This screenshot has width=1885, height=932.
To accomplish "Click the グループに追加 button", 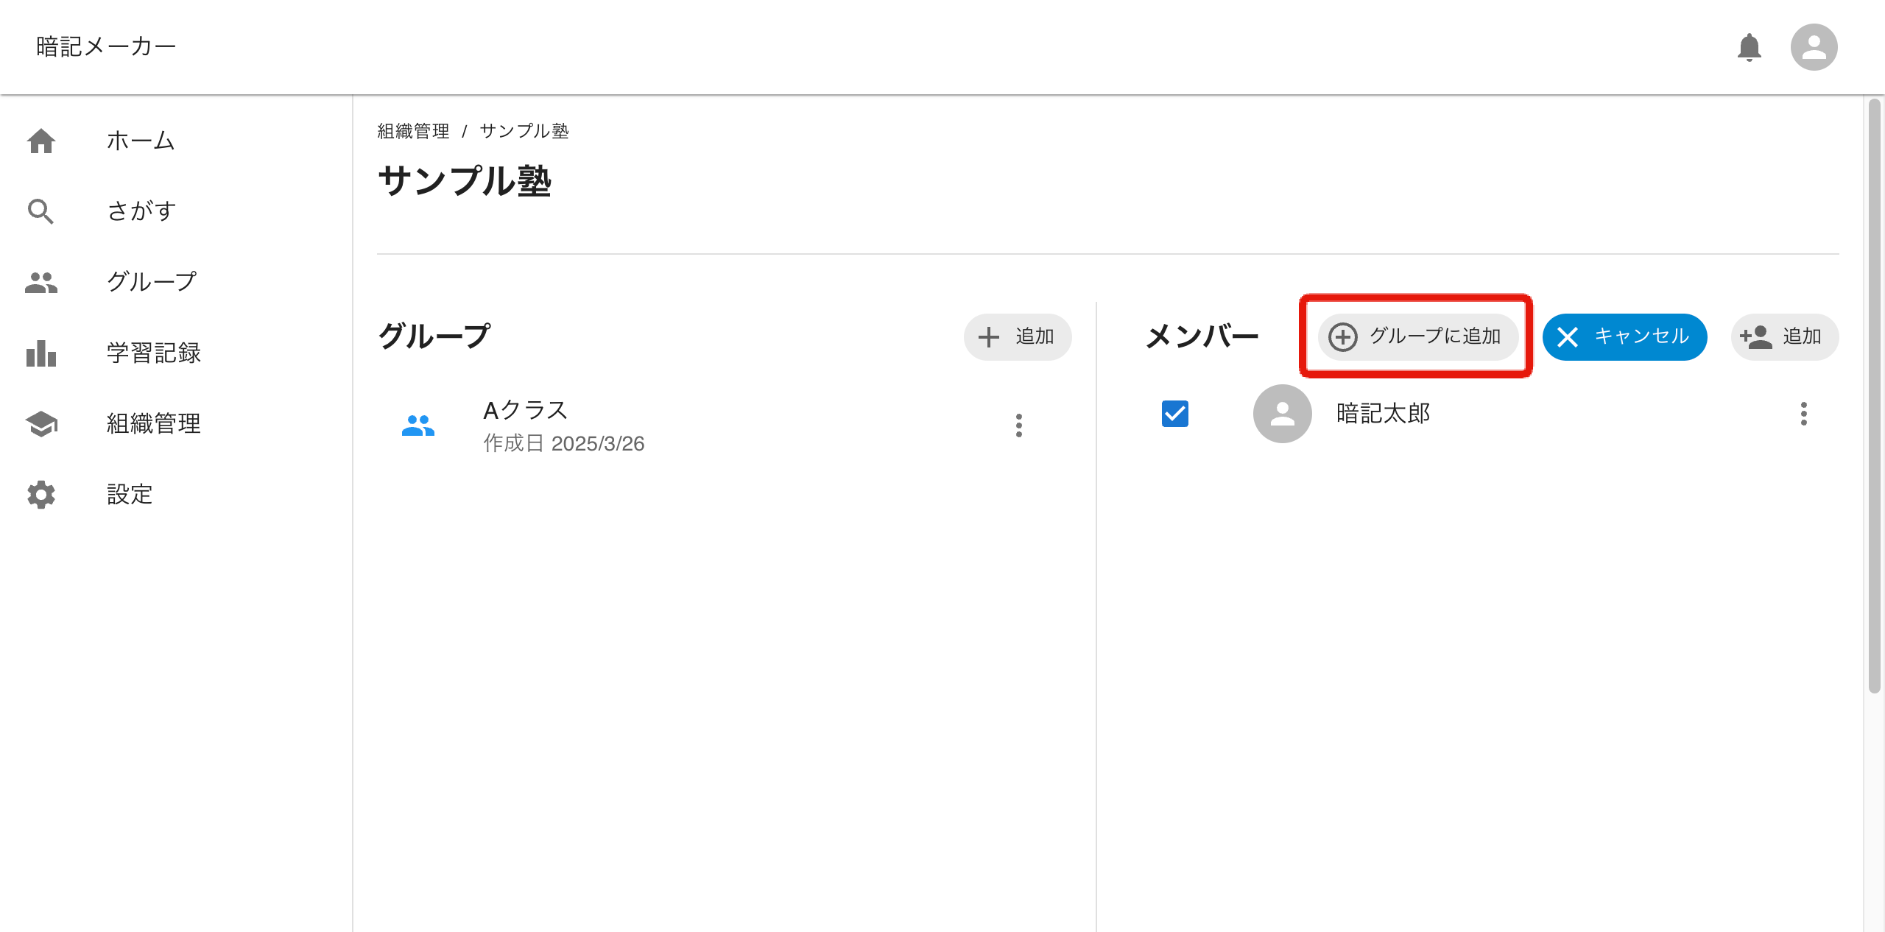I will (1417, 336).
